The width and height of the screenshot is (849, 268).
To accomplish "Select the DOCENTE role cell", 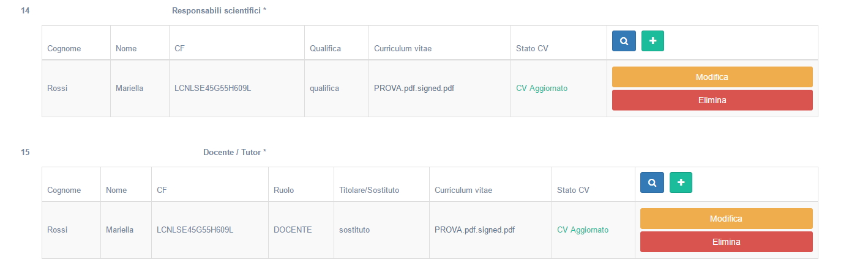I will pyautogui.click(x=293, y=230).
